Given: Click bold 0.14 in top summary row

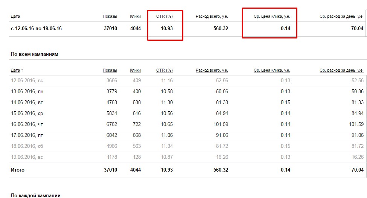Looking at the screenshot, I should pyautogui.click(x=286, y=28).
